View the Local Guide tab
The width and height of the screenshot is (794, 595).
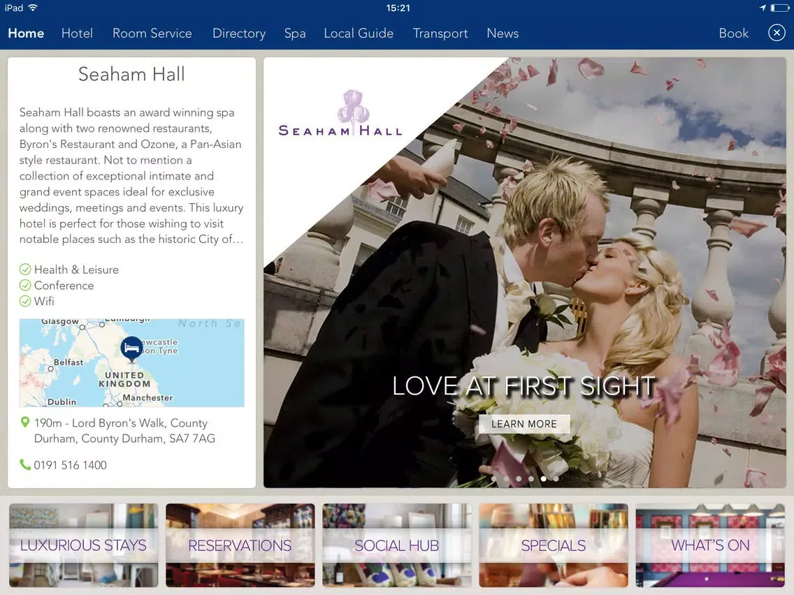pyautogui.click(x=359, y=34)
